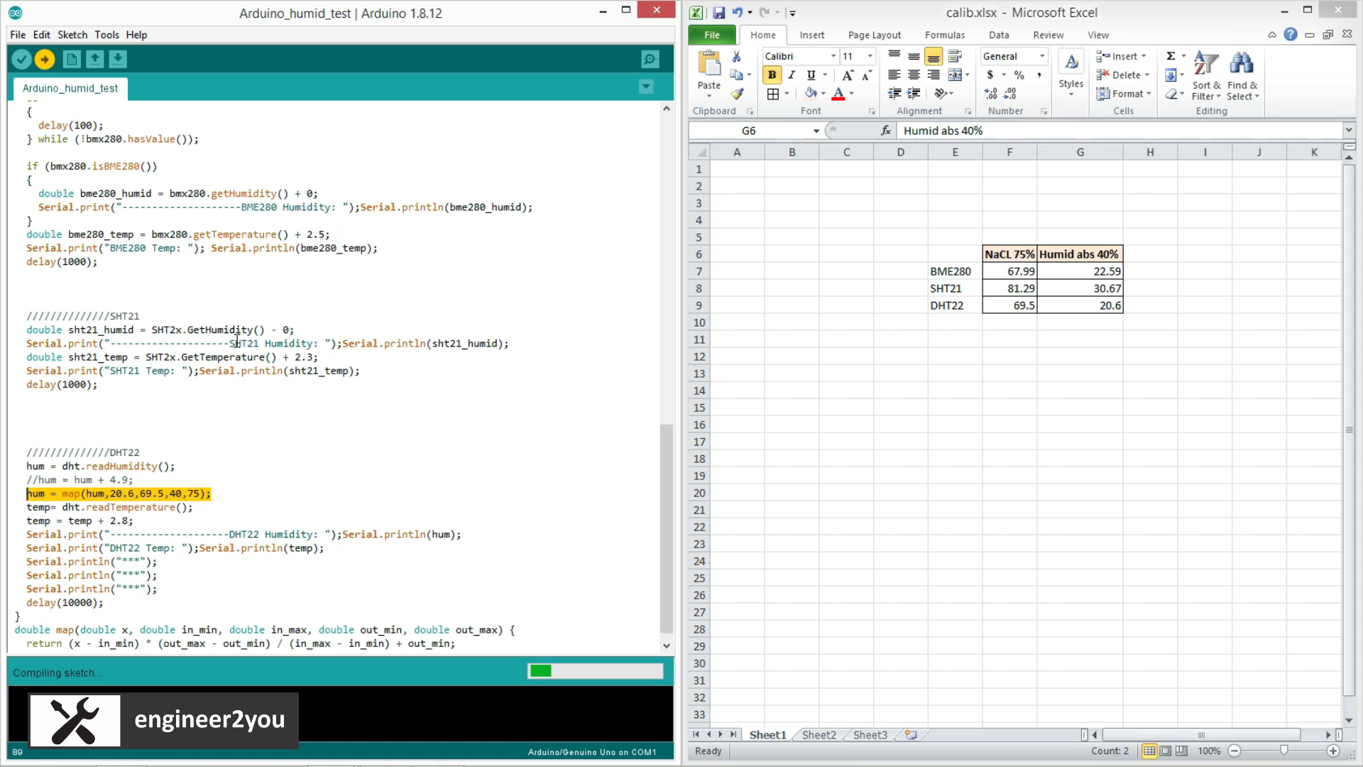Image resolution: width=1363 pixels, height=767 pixels.
Task: Click the Find & Select binoculars icon
Action: click(1241, 64)
